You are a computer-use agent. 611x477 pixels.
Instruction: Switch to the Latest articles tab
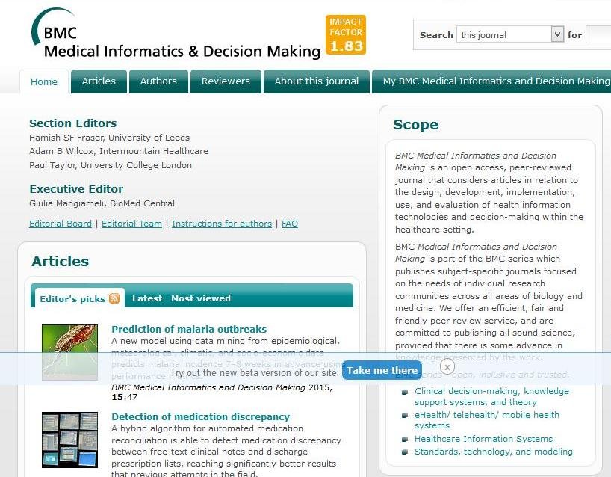pos(147,298)
